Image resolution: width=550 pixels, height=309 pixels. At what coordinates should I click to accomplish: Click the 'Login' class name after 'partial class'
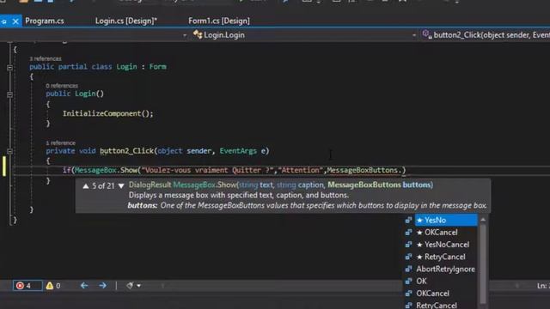[x=126, y=67]
